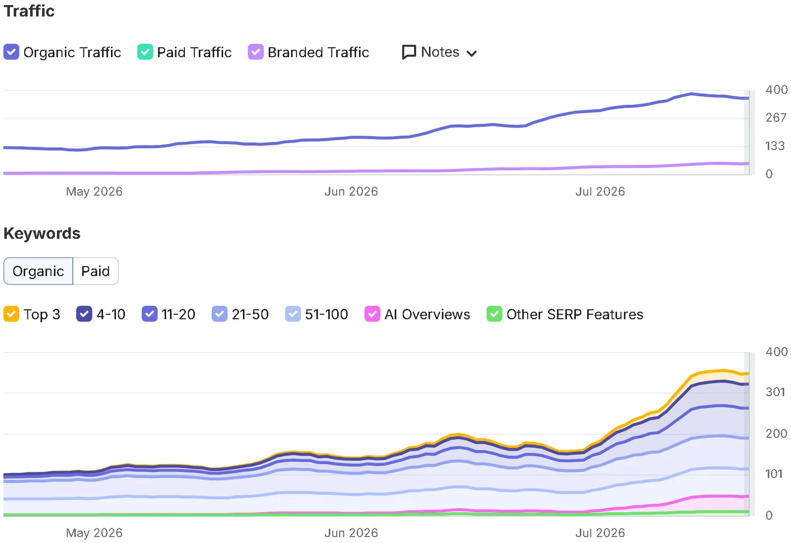Click the Traffic section heading

(x=29, y=11)
